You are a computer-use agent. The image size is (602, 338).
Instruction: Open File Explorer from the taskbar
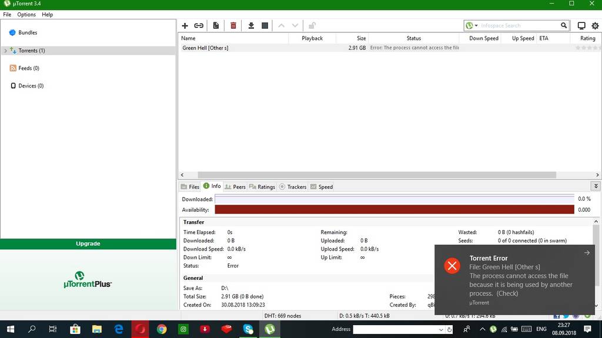[x=97, y=329]
